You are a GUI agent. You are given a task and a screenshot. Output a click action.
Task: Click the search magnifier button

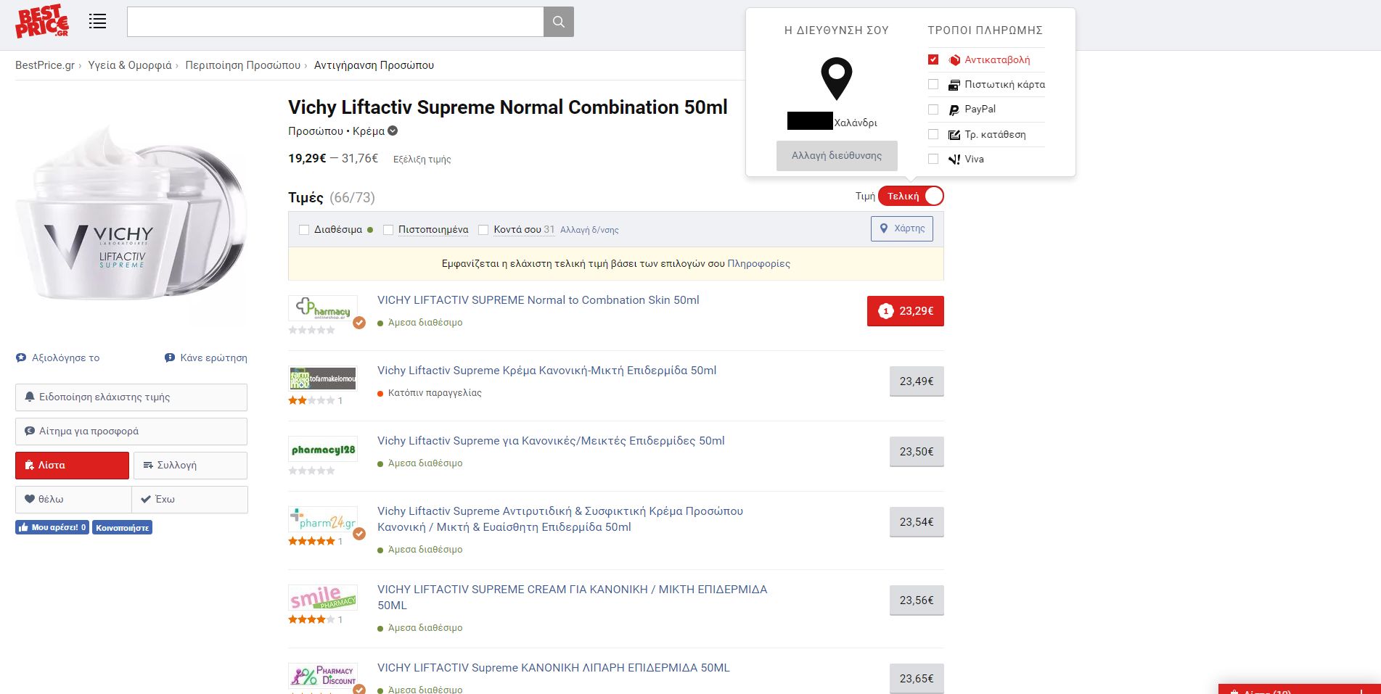coord(558,22)
